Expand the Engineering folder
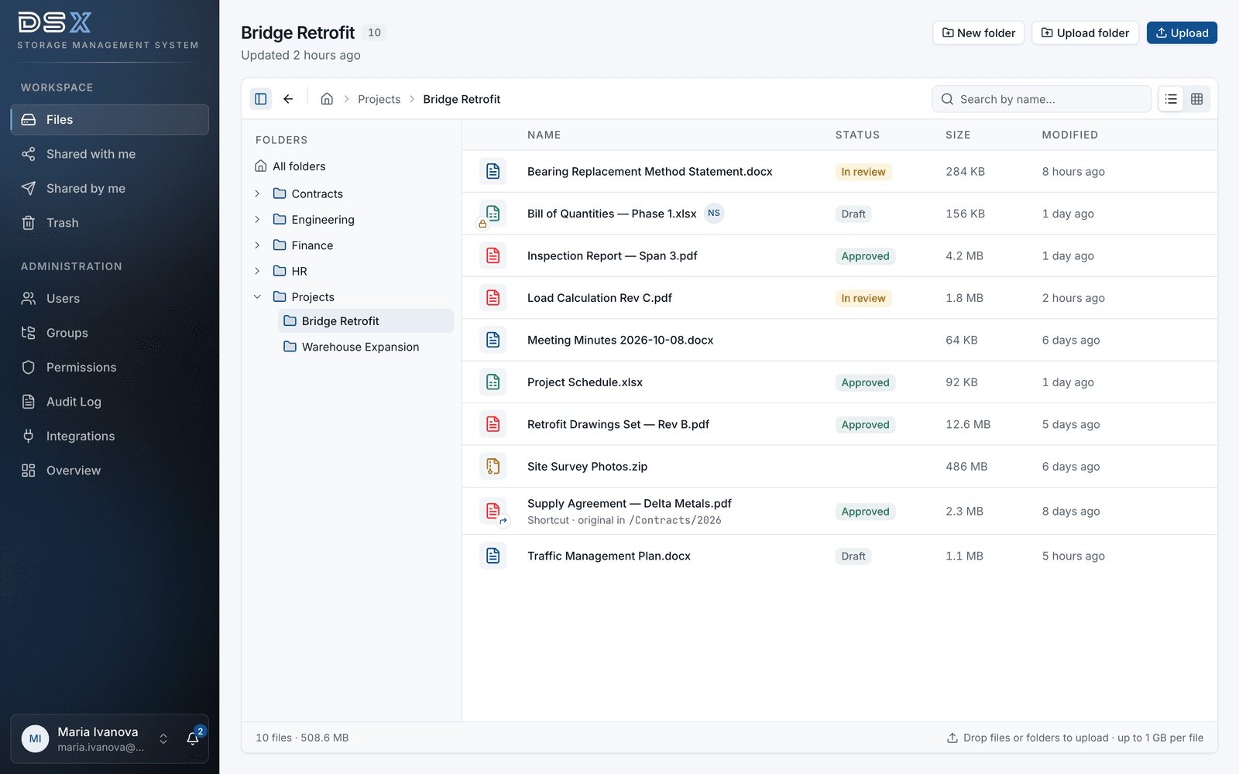 coord(258,220)
